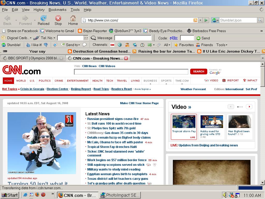The width and height of the screenshot is (265, 199).
Task: Select the TV video channel icon
Action: pyautogui.click(x=142, y=45)
